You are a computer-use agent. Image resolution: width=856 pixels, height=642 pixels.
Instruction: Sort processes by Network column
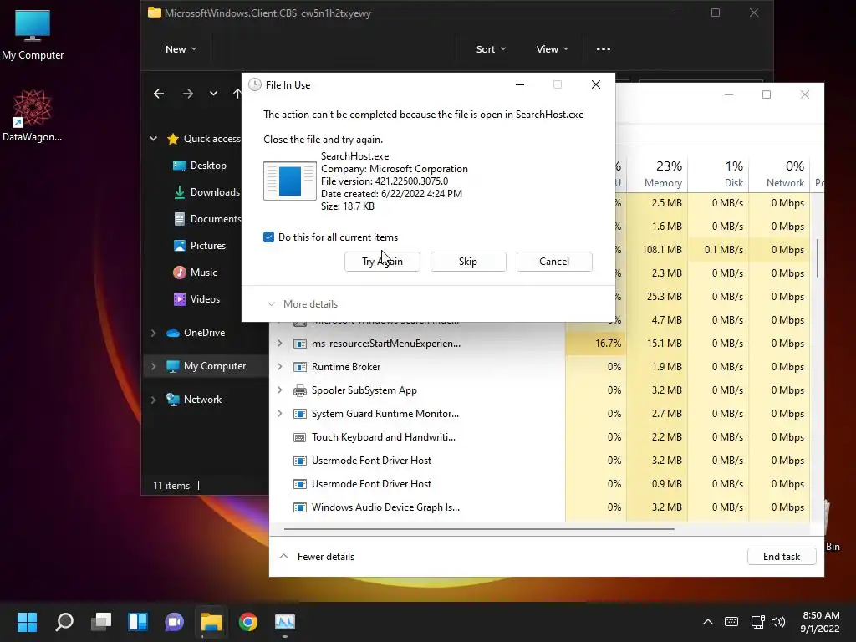tap(780, 174)
